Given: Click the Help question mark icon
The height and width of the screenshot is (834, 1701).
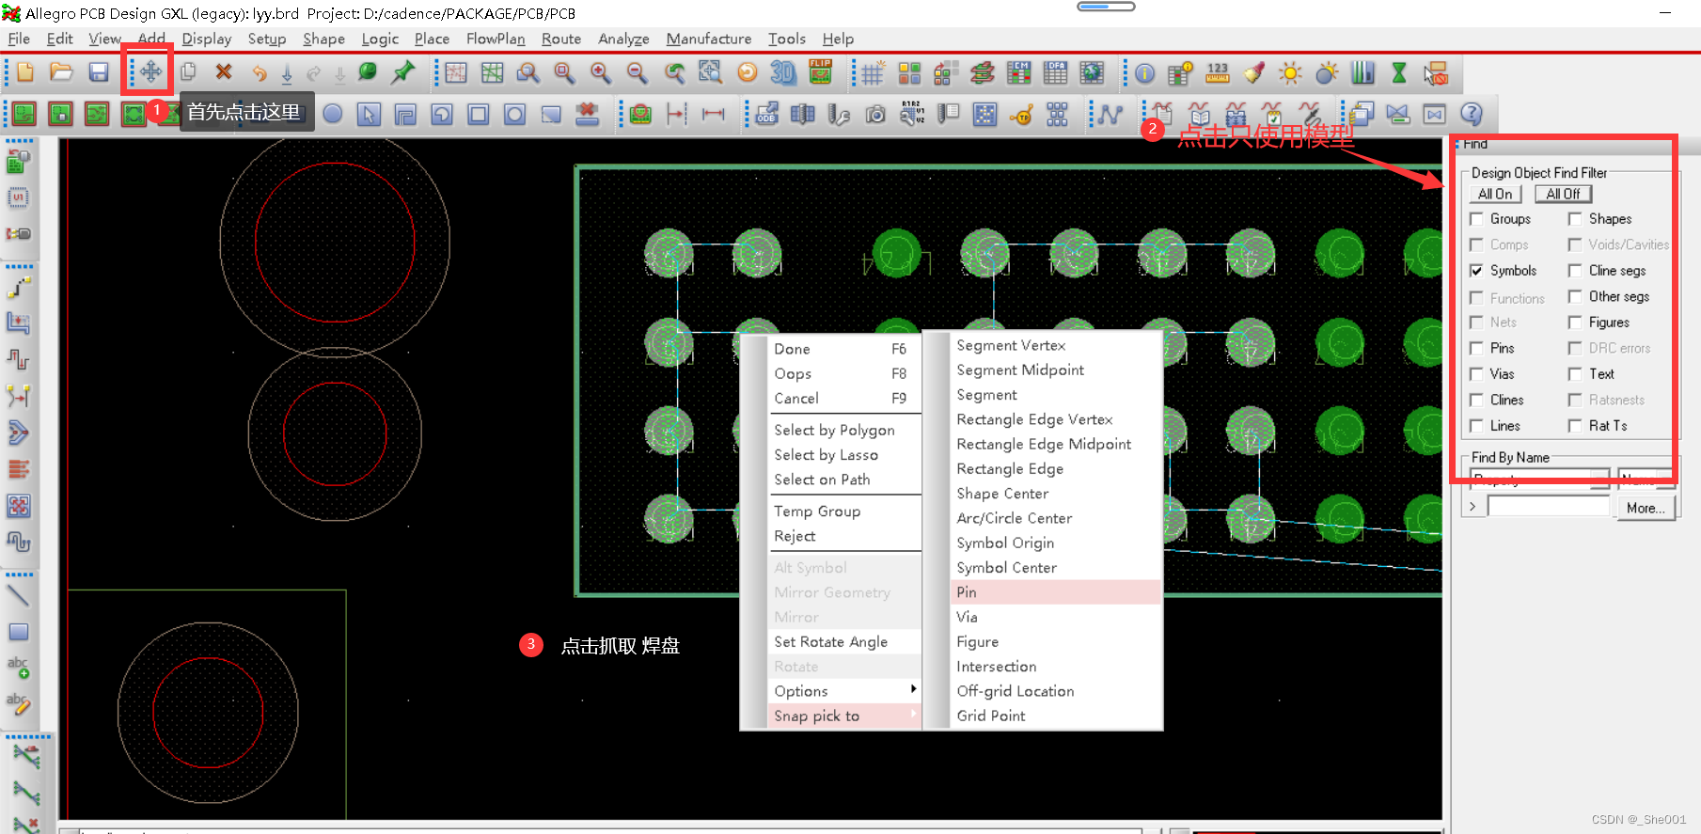Looking at the screenshot, I should (1471, 114).
